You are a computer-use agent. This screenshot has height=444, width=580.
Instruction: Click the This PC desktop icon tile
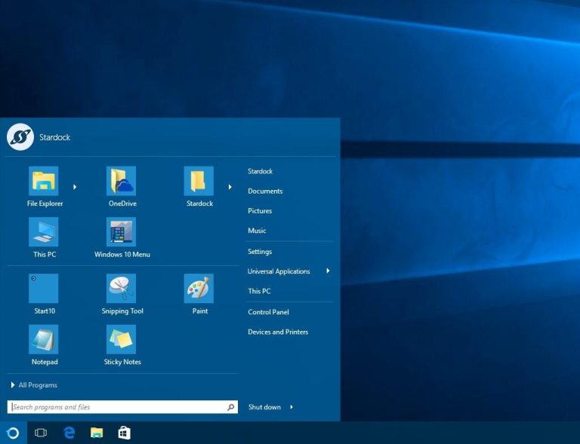(44, 232)
